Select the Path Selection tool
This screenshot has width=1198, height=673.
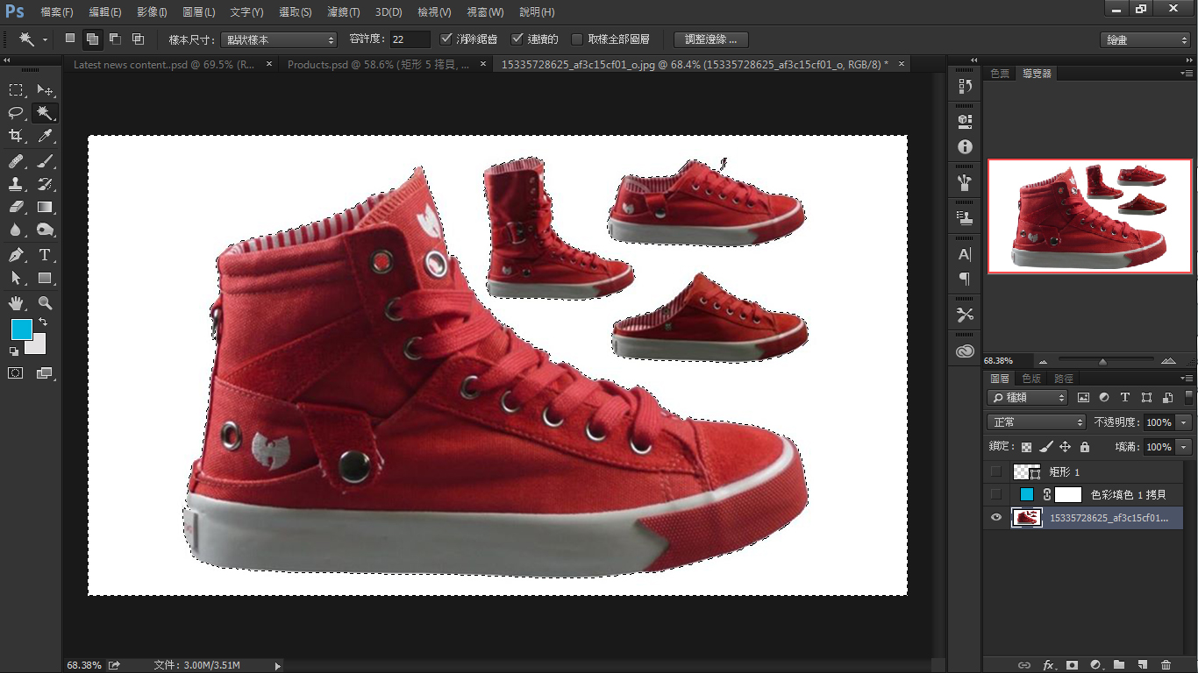(16, 278)
